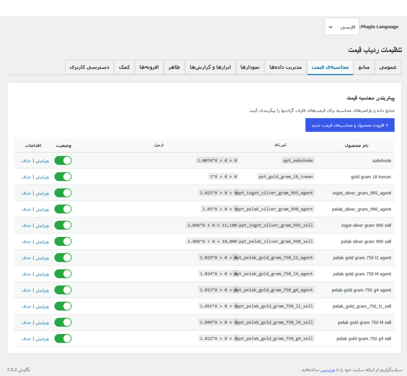Image resolution: width=407 pixels, height=376 pixels.
Task: Delete the gold gram 18 toman product
Action: 26,177
